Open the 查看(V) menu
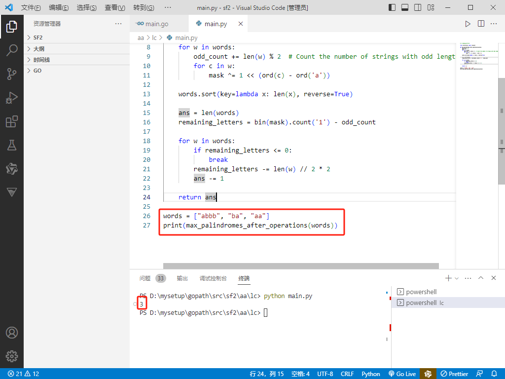Viewport: 505px width, 379px height. [x=115, y=7]
